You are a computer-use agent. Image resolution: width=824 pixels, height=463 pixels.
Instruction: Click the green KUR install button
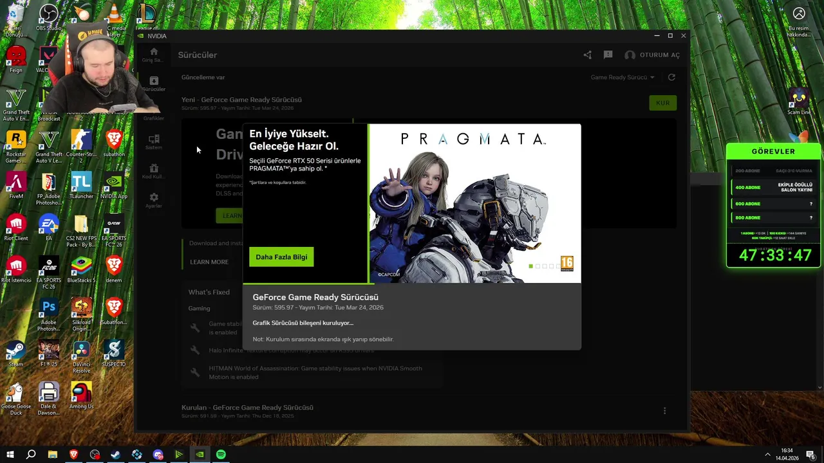tap(662, 103)
